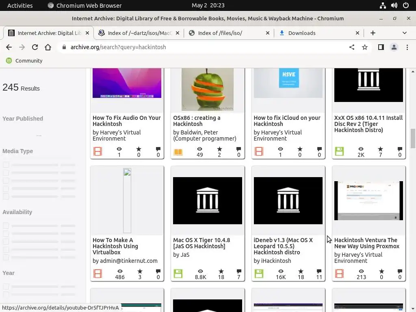The width and height of the screenshot is (416, 312).
Task: Open iDeneb v1.3 Hackintosh distro title
Action: pos(283,246)
